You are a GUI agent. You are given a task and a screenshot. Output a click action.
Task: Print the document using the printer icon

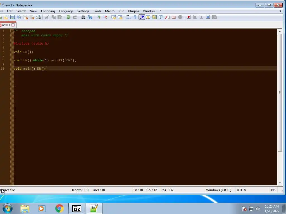pyautogui.click(x=38, y=17)
